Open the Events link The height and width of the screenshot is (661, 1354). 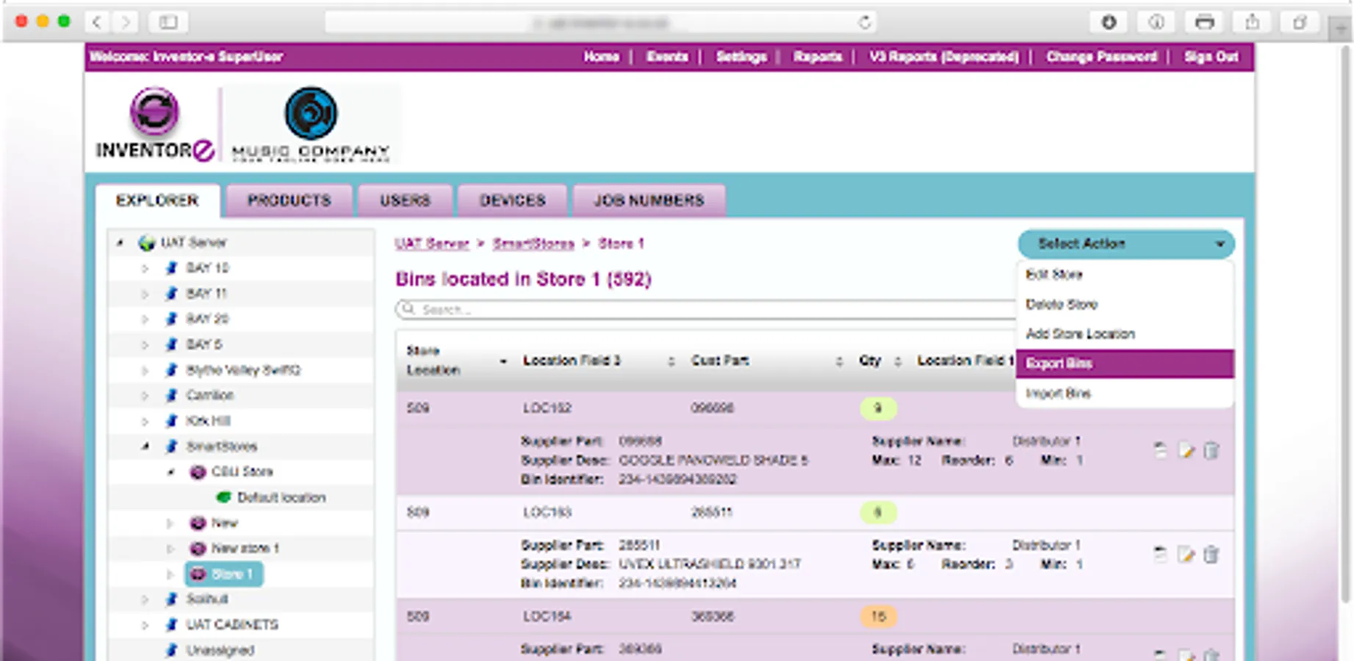667,57
